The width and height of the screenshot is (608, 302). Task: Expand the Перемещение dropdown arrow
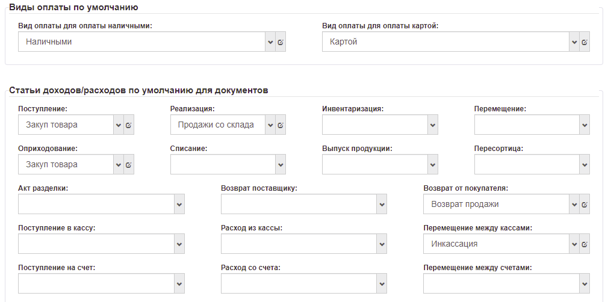(x=585, y=125)
